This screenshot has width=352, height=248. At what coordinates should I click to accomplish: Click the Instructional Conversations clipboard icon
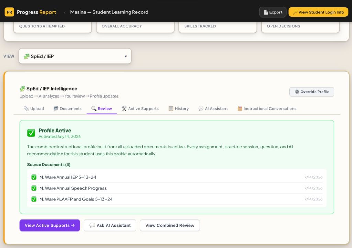240,109
